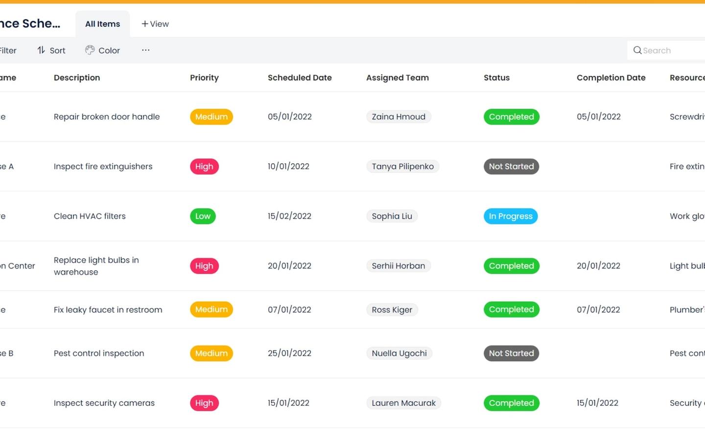The image size is (705, 440).
Task: Select the Tanya Pilipenko team chip
Action: (403, 167)
